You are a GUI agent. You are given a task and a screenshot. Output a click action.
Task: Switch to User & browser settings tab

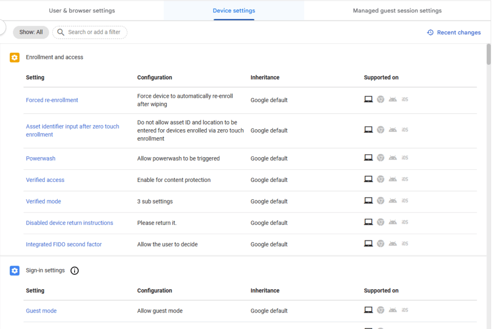pyautogui.click(x=82, y=11)
